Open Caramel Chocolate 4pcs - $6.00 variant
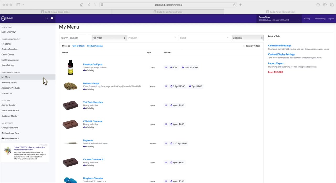 (177, 162)
